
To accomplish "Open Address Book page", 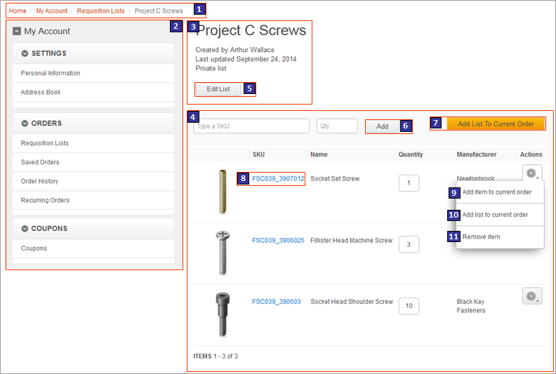I will point(93,92).
